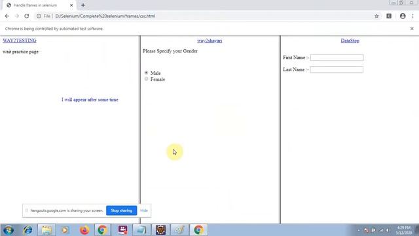This screenshot has height=236, width=419.
Task: Select the Female radio button
Action: point(146,79)
